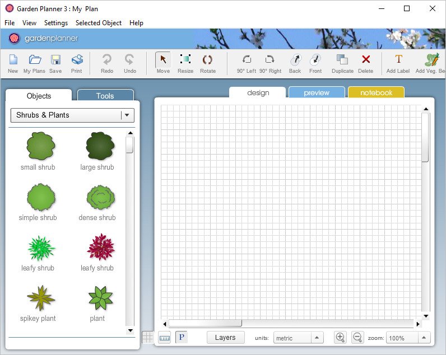446x355 pixels.
Task: Switch to the Tools panel tab
Action: point(105,96)
